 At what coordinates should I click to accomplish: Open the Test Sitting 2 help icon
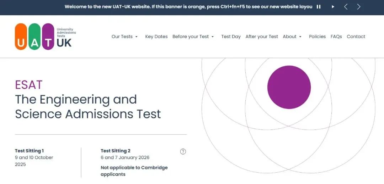click(x=183, y=151)
